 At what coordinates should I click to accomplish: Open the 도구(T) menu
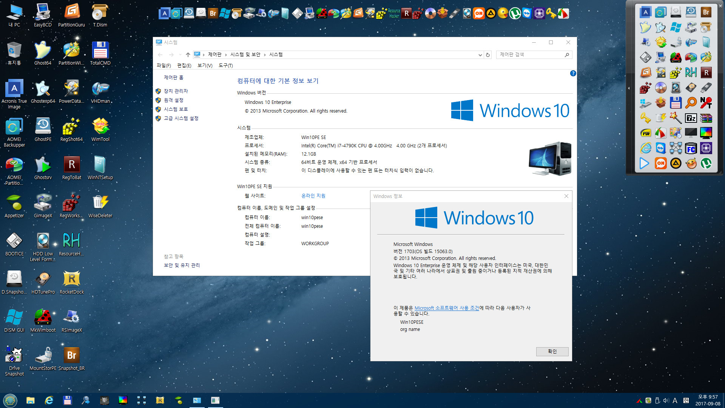point(226,65)
